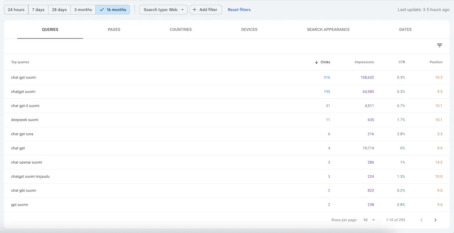Select the 3 months date range

point(83,9)
